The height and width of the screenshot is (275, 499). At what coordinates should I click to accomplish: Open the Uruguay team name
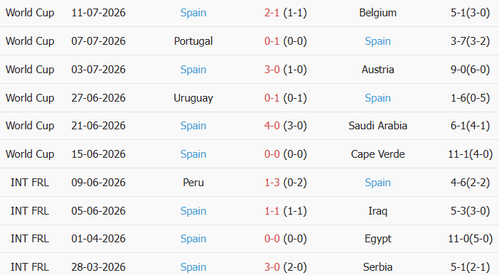pyautogui.click(x=193, y=98)
